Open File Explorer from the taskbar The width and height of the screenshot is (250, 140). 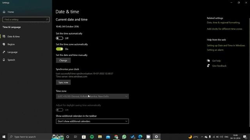[x=100, y=136]
